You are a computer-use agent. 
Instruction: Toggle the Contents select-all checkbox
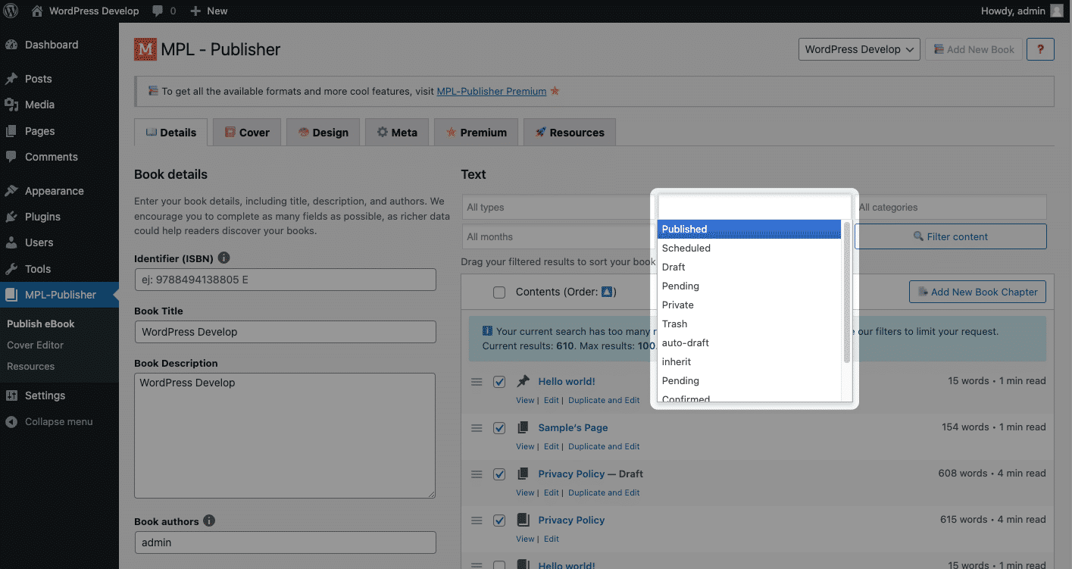pos(499,292)
